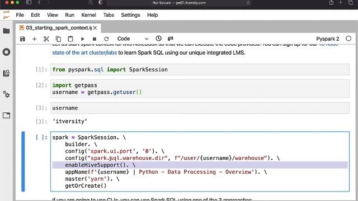Paste cells from clipboard icon
This screenshot has width=358, height=201.
tap(70, 39)
